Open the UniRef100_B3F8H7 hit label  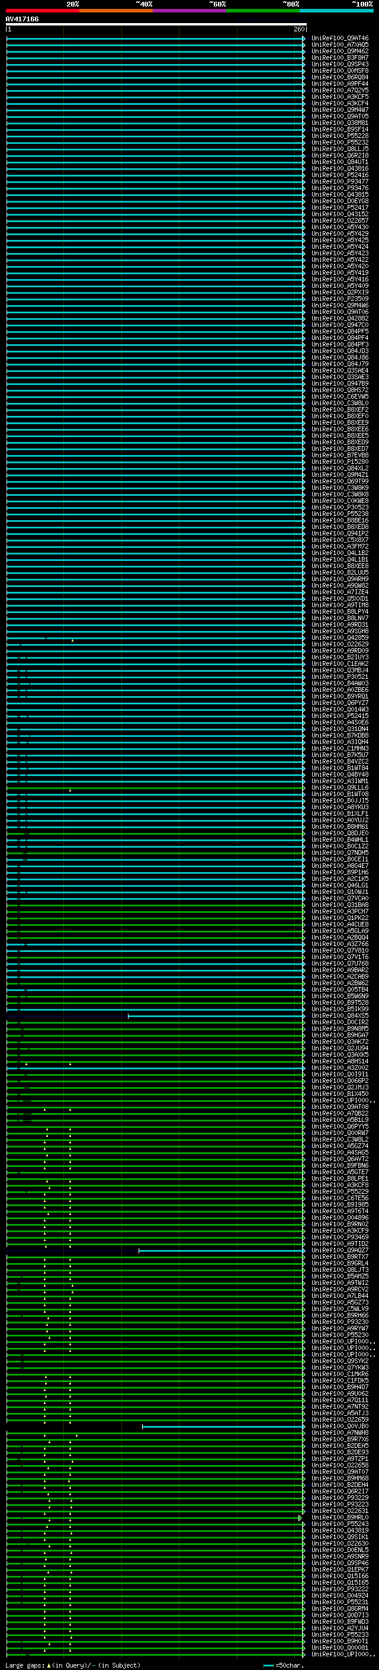340,57
